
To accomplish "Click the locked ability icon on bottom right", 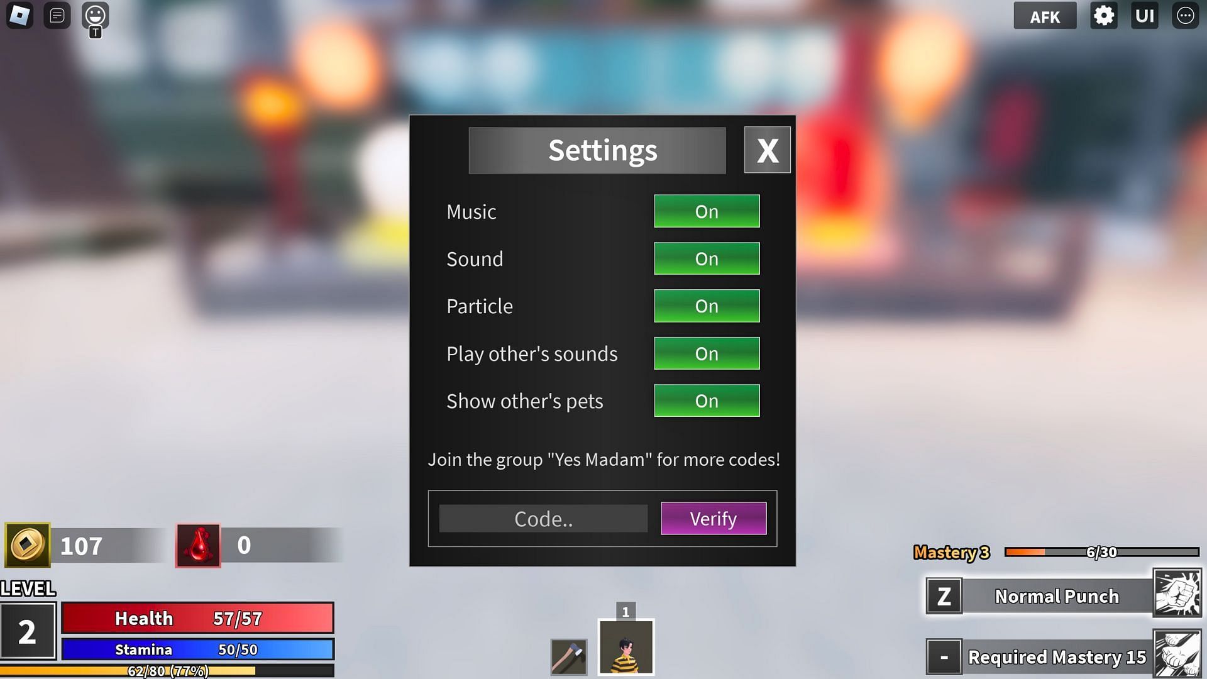I will (x=1177, y=656).
